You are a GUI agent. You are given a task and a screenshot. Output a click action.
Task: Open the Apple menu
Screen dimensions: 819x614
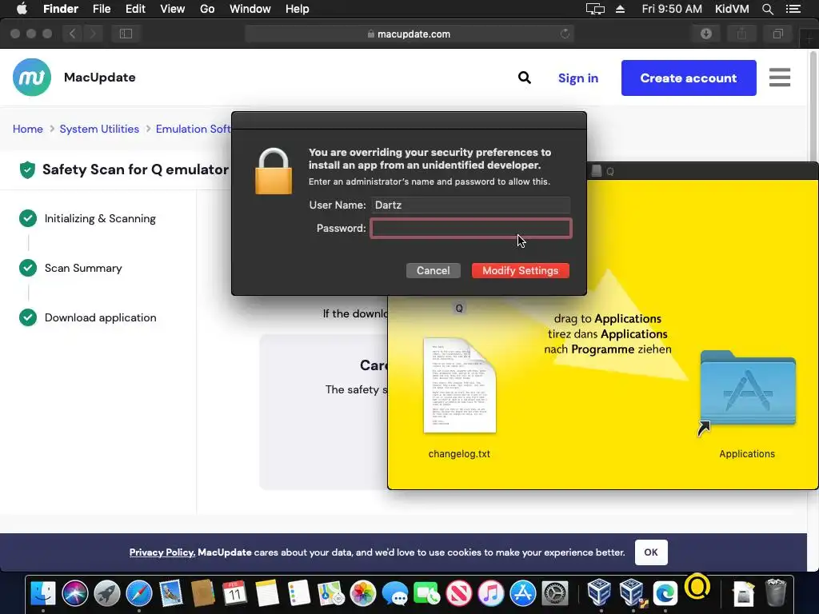tap(22, 9)
